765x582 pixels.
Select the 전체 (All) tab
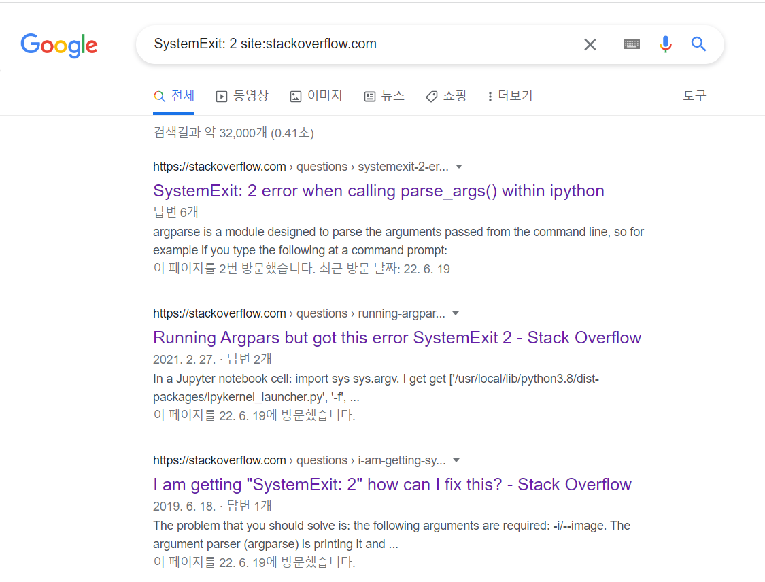173,96
